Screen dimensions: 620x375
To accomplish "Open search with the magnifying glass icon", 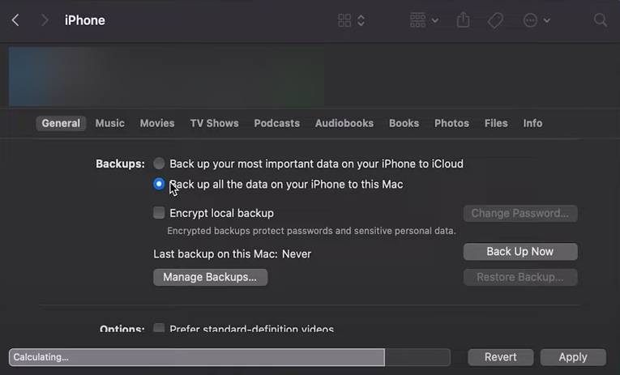I will click(x=601, y=20).
